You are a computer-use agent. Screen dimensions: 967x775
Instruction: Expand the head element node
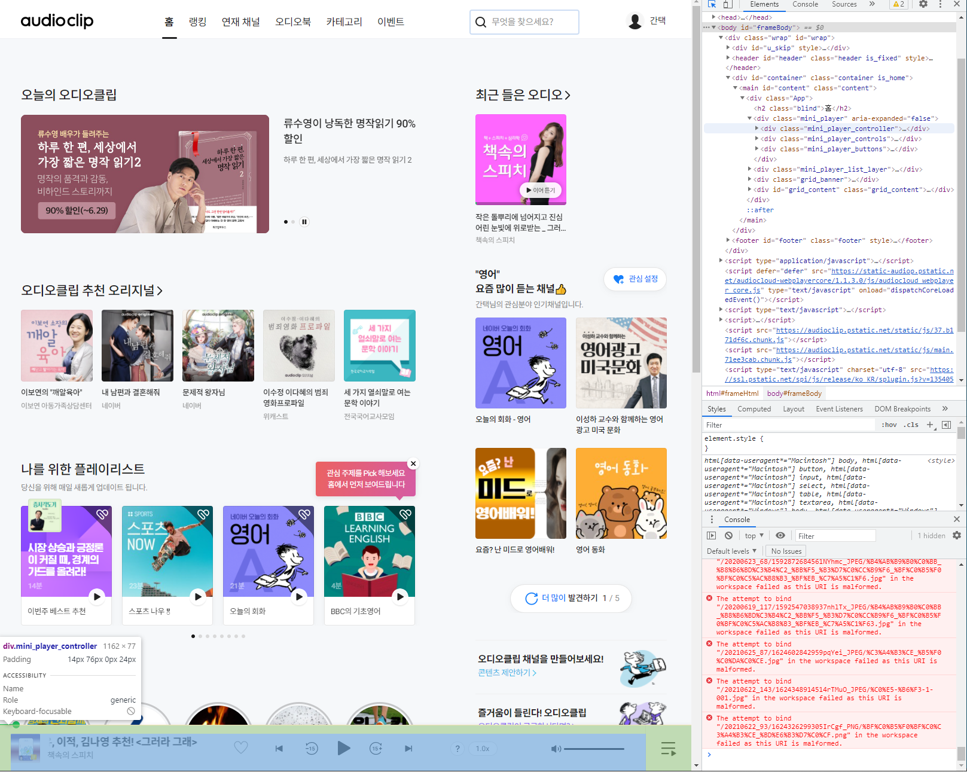(713, 17)
